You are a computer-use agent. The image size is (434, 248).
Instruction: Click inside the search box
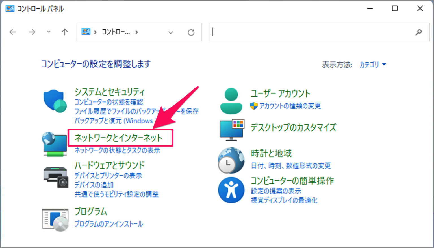(311, 32)
